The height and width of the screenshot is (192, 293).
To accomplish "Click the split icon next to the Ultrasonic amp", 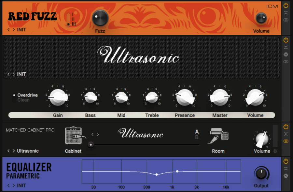I will click(285, 47).
